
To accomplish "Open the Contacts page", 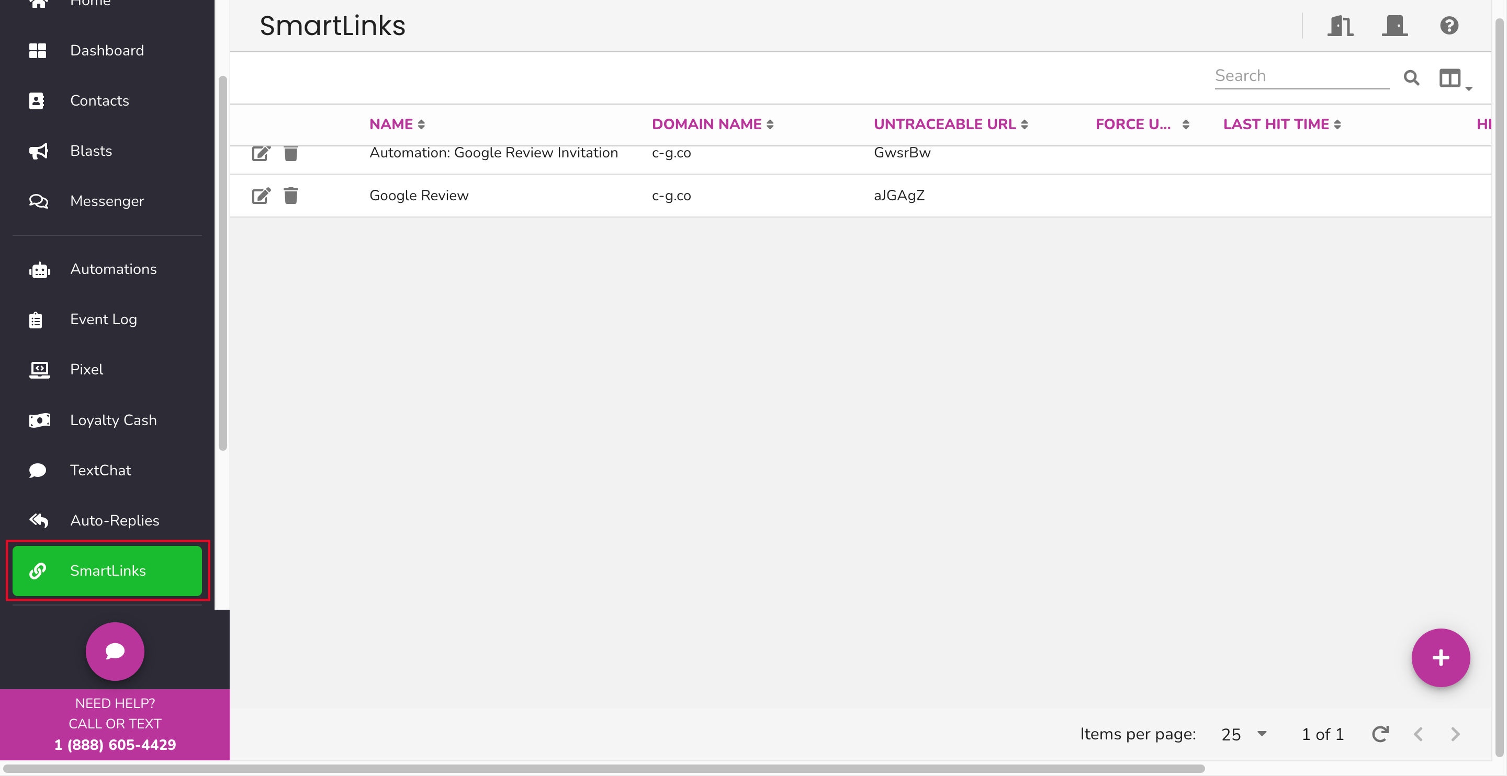I will click(x=107, y=100).
